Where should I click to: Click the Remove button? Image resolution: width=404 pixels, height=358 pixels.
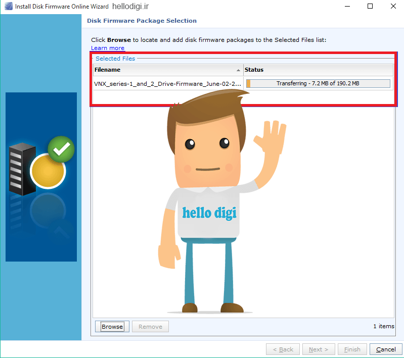point(151,327)
